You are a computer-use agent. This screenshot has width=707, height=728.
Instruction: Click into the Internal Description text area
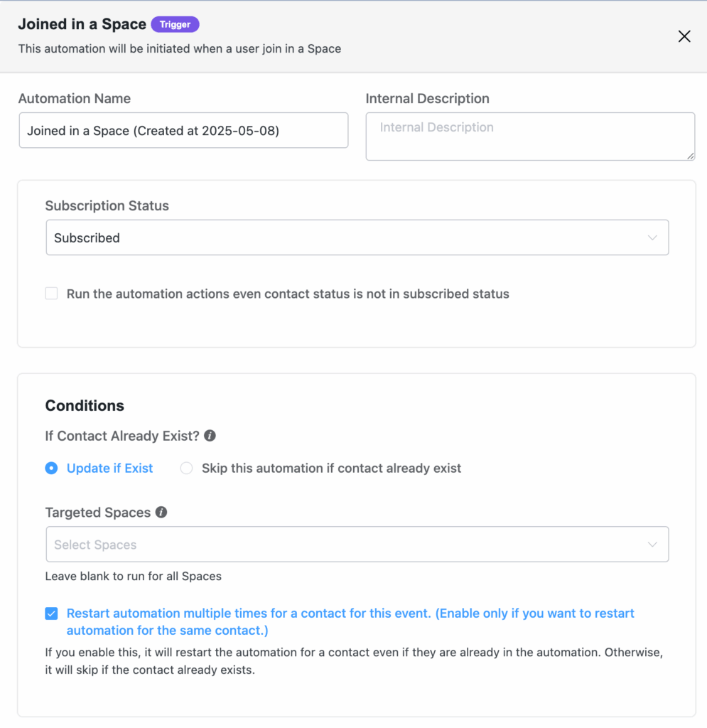(529, 136)
